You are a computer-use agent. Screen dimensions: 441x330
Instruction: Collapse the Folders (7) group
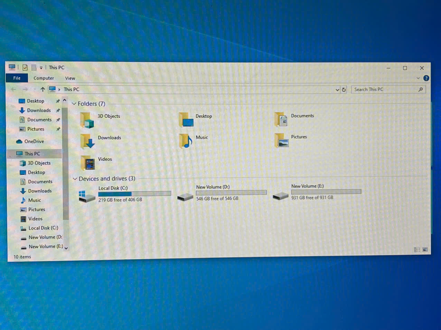pyautogui.click(x=74, y=104)
